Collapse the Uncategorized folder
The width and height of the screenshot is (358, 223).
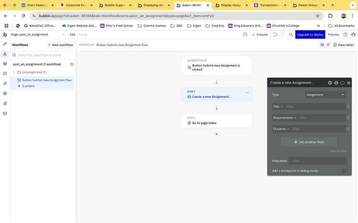pos(13,72)
